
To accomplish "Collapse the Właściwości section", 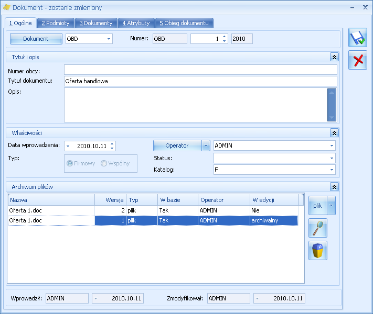I will (334, 133).
